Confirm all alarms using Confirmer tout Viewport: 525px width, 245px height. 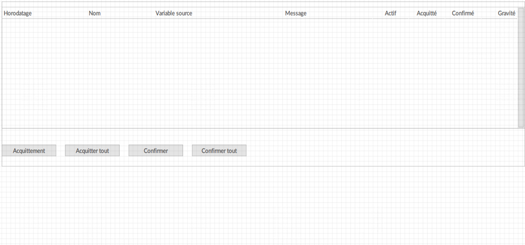[x=219, y=151]
